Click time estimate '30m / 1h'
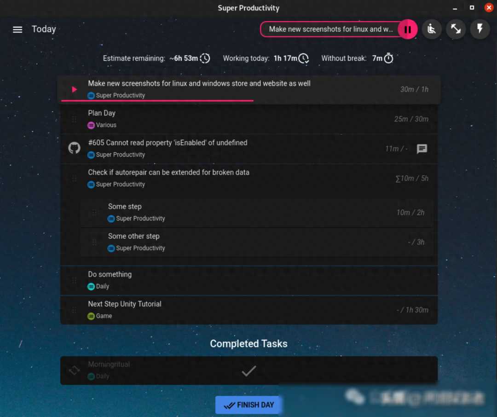Viewport: 497px width, 417px height. (414, 89)
